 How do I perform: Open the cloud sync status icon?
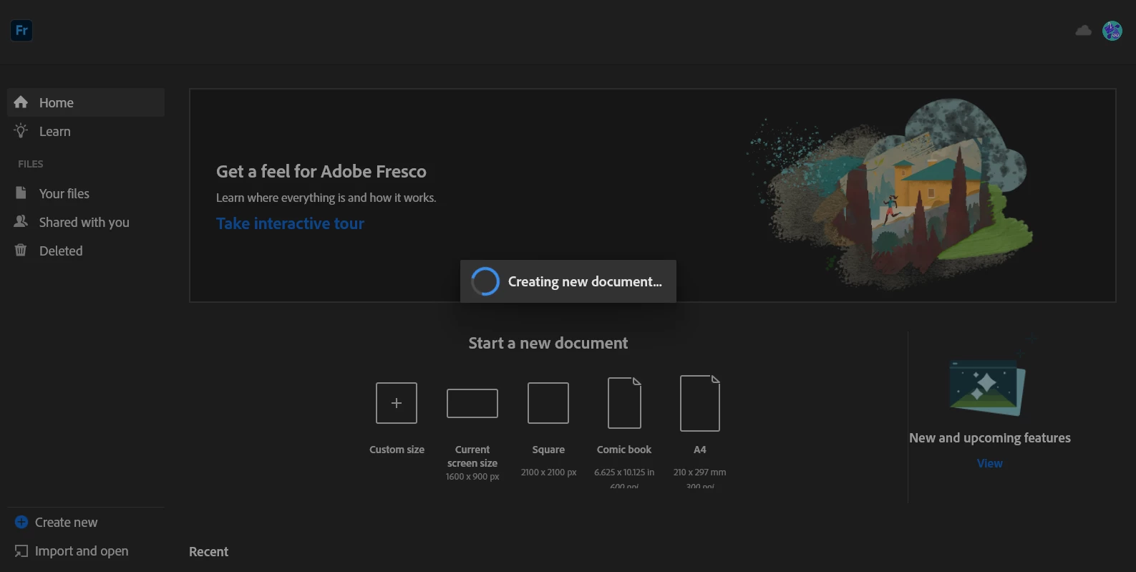click(1084, 30)
